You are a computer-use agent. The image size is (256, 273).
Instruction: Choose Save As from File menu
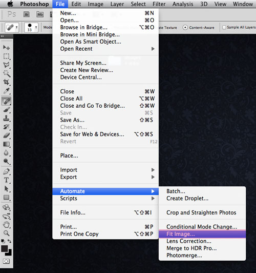coord(105,120)
